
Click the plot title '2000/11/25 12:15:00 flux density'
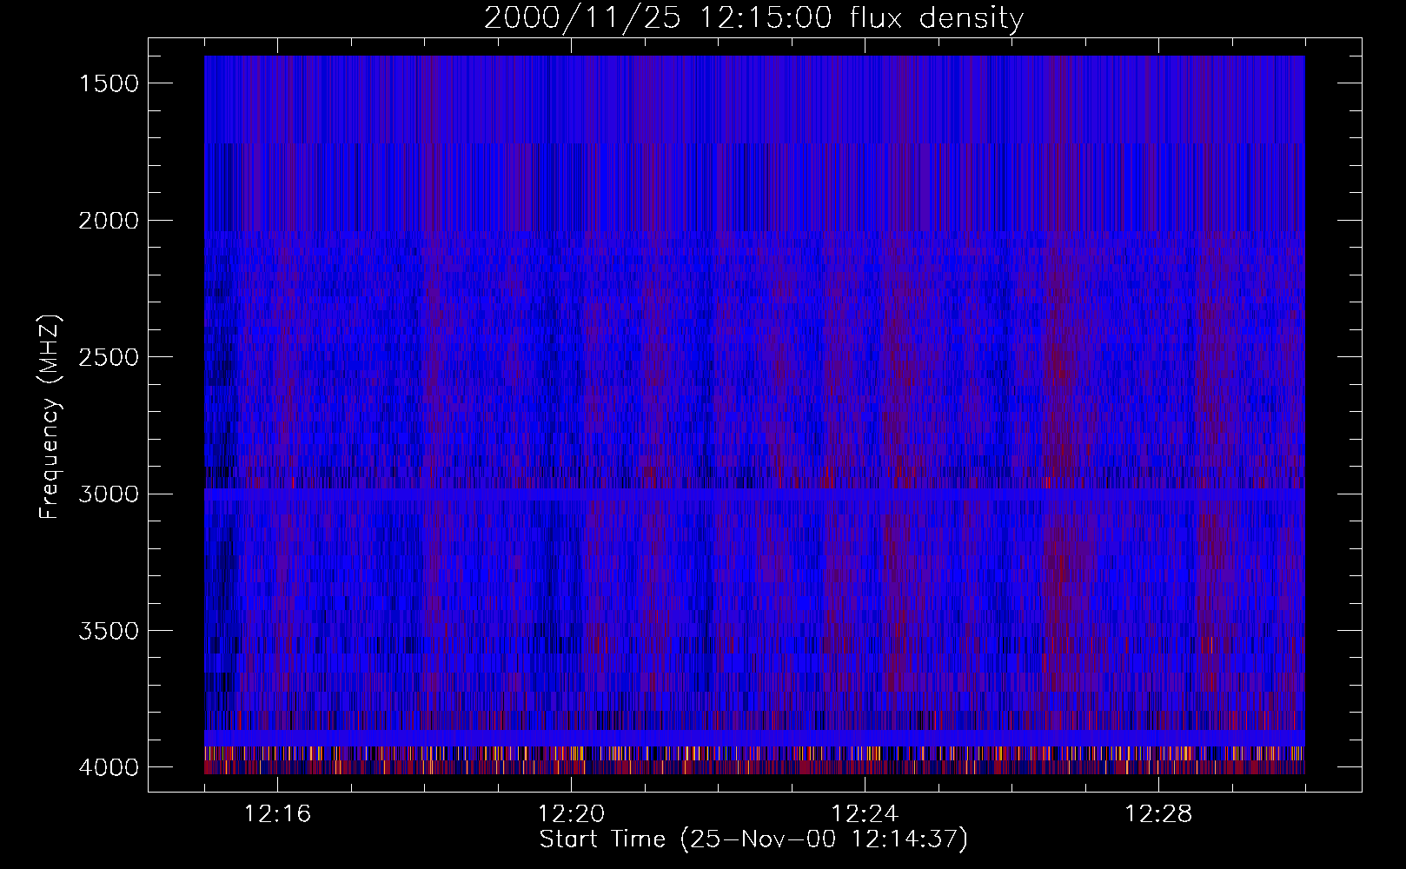[753, 18]
